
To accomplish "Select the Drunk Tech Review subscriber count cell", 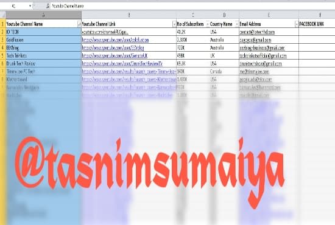I will [192, 63].
